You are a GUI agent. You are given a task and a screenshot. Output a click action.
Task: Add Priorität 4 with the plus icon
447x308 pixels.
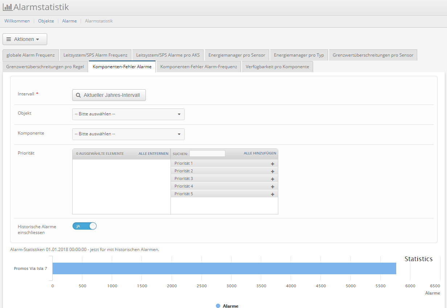click(272, 186)
